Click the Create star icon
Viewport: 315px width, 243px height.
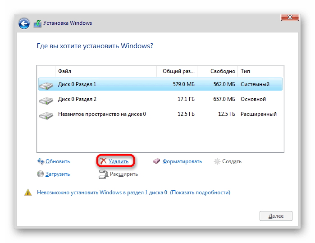coord(217,161)
